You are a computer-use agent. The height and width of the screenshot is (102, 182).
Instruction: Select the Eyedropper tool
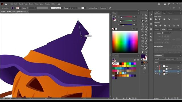coord(142,43)
